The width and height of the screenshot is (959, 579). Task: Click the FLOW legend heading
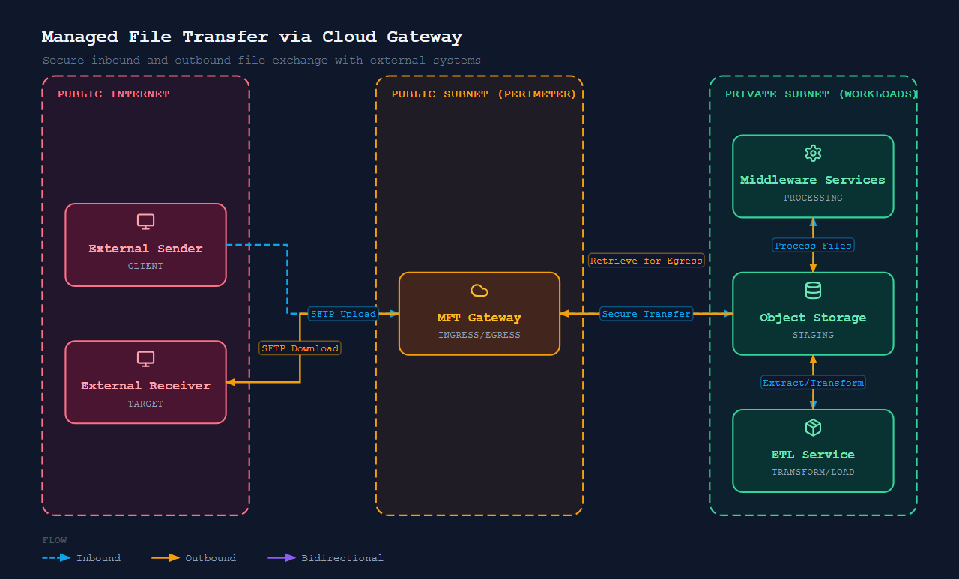click(x=55, y=540)
